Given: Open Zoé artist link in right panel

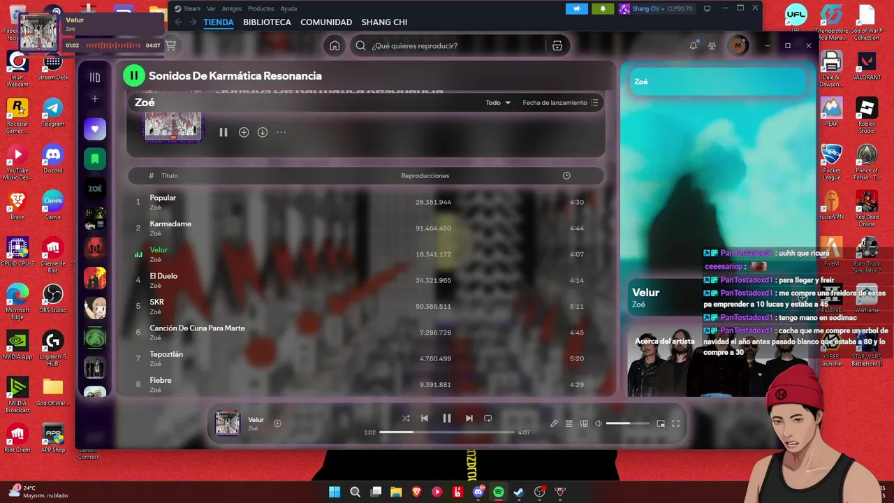Looking at the screenshot, I should tap(638, 305).
